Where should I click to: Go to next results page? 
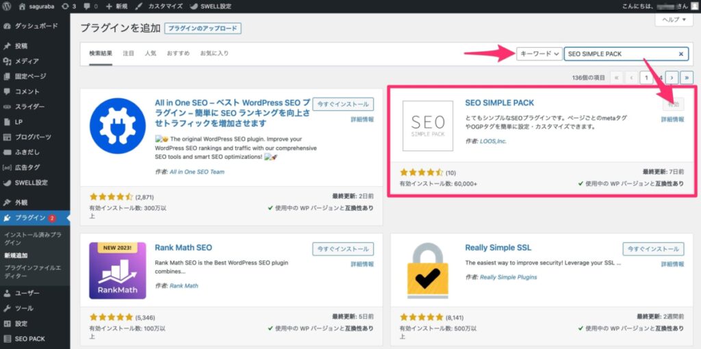672,77
